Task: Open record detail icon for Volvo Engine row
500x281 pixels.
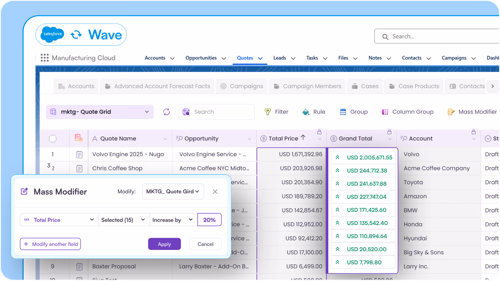Action: click(79, 155)
